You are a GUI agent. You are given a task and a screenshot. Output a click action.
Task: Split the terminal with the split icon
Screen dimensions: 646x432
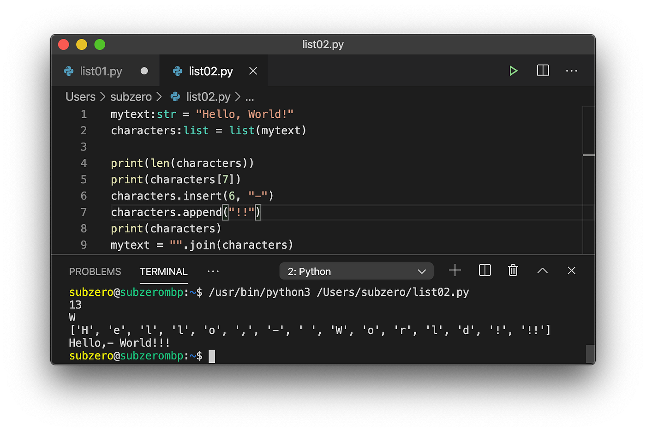coord(485,270)
